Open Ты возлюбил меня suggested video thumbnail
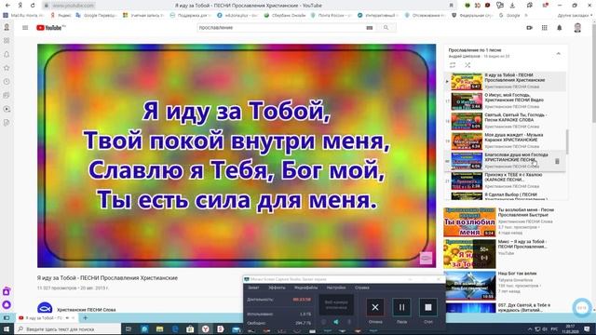This screenshot has width=596, height=335. [x=469, y=221]
